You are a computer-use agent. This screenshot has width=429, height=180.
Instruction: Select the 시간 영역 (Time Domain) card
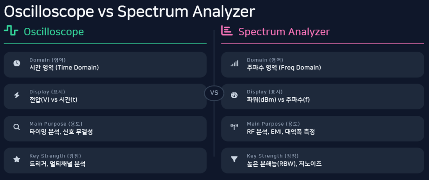[x=105, y=65]
